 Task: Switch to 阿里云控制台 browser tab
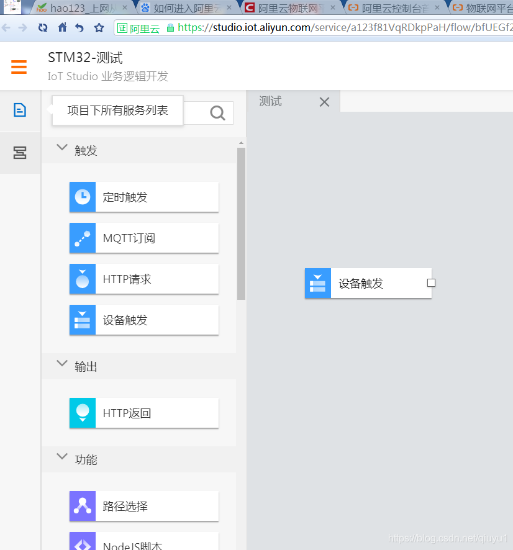pyautogui.click(x=395, y=7)
